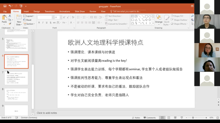Expand the Layout dropdown
Viewport: 220px width, 123px height.
[x=29, y=16]
